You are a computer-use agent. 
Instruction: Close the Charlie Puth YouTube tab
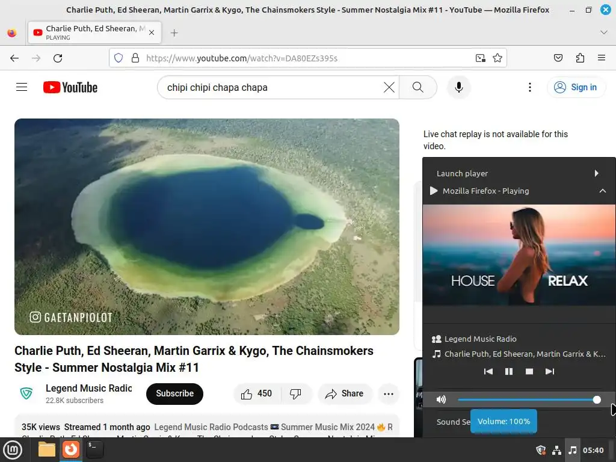coord(152,32)
